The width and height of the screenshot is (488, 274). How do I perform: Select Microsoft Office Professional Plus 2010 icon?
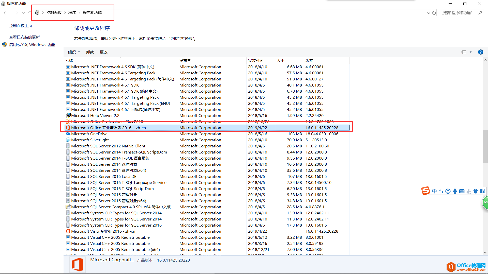(x=68, y=122)
